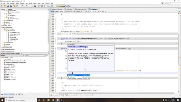Toggle Show Static Members filter in Navigator

click(8, 94)
